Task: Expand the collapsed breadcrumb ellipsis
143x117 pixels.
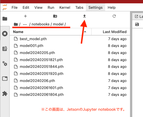Action: (25, 24)
